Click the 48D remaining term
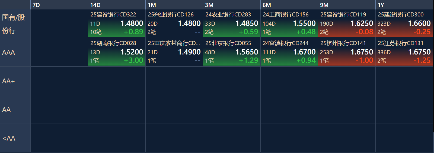Image resolution: width=434 pixels, height=153 pixels. pyautogui.click(x=210, y=52)
